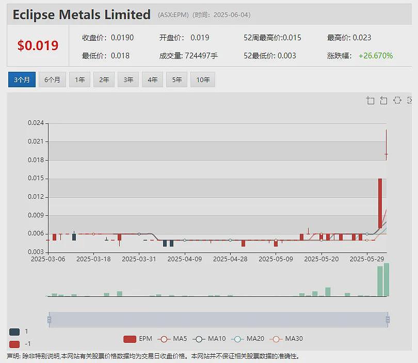Click the 2025-04-09 x-axis date label
Viewport: 418px width, 363px height.
(185, 259)
